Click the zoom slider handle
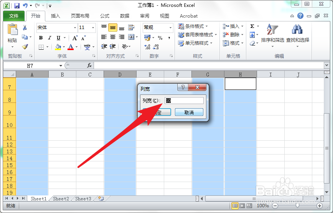The width and height of the screenshot is (333, 213). pyautogui.click(x=297, y=206)
